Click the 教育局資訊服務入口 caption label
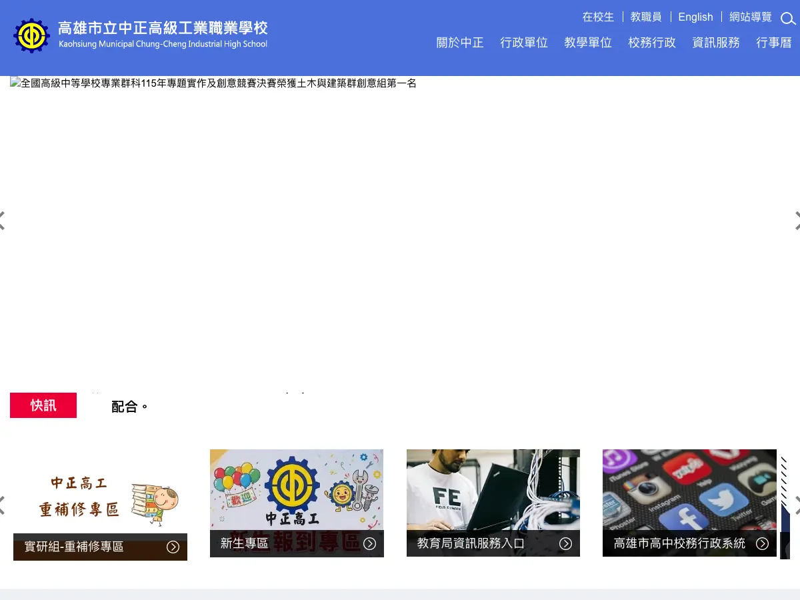The height and width of the screenshot is (600, 800). pyautogui.click(x=471, y=543)
